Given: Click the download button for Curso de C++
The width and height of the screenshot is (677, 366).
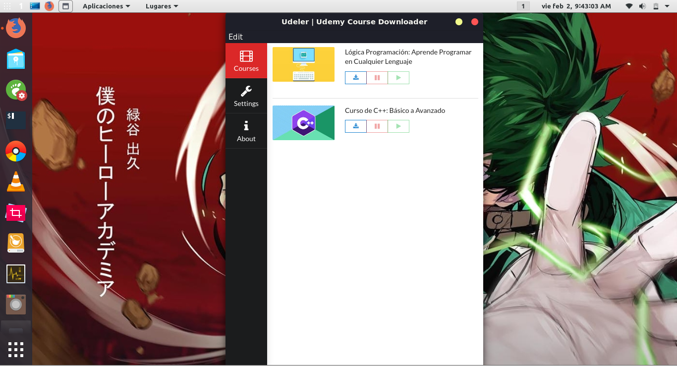Looking at the screenshot, I should coord(355,126).
